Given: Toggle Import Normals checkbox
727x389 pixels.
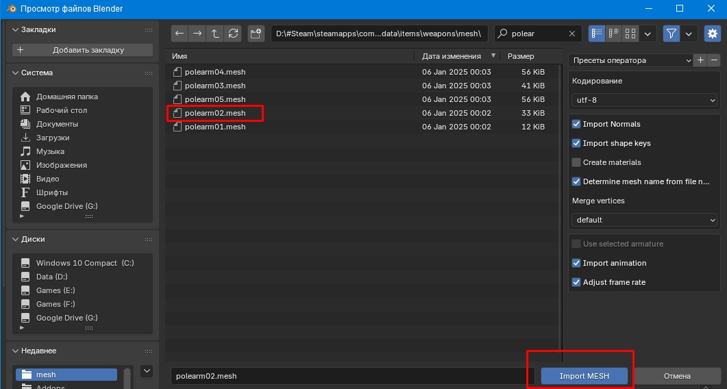Looking at the screenshot, I should 576,124.
